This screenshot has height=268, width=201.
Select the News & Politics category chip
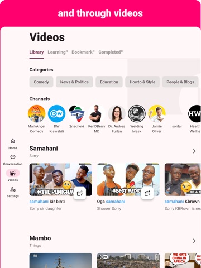(x=74, y=82)
